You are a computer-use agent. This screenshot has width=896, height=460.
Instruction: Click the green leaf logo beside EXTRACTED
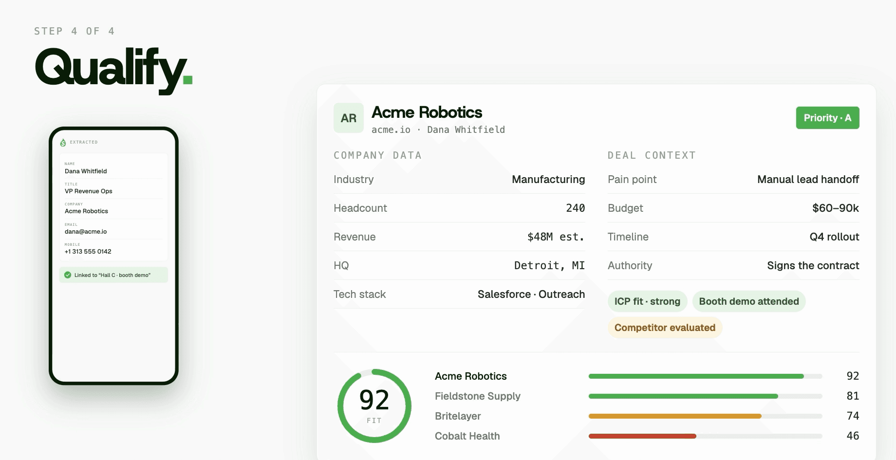[63, 143]
